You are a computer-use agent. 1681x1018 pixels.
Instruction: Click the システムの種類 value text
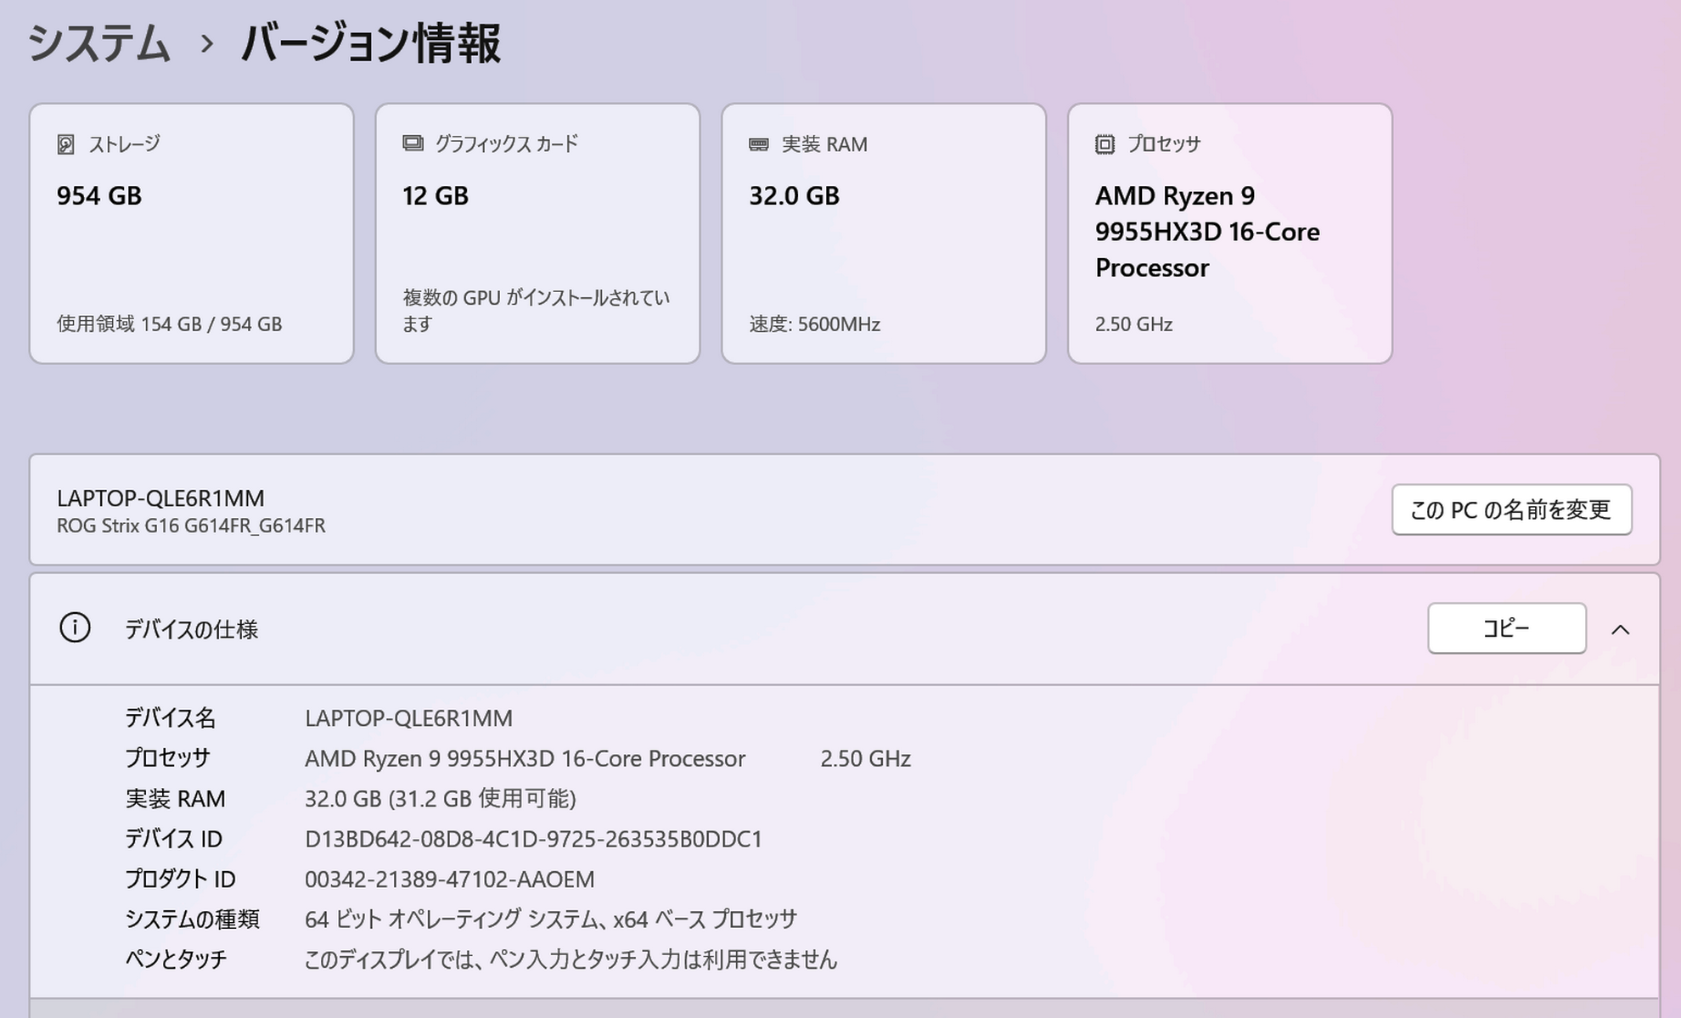click(x=550, y=919)
